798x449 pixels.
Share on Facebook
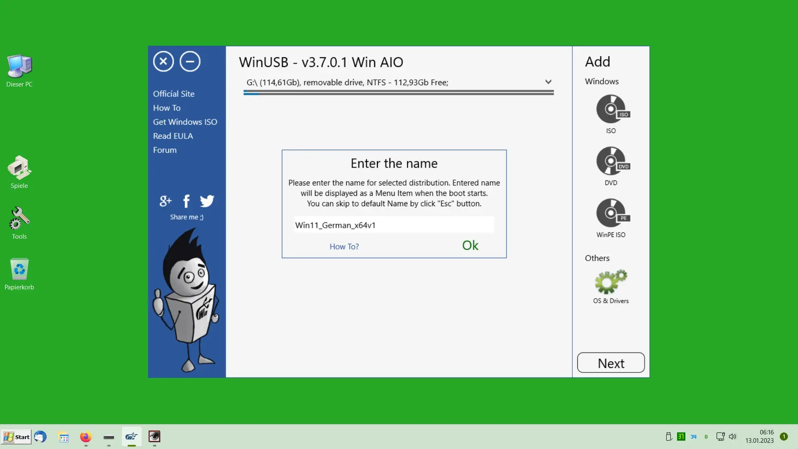coord(186,201)
